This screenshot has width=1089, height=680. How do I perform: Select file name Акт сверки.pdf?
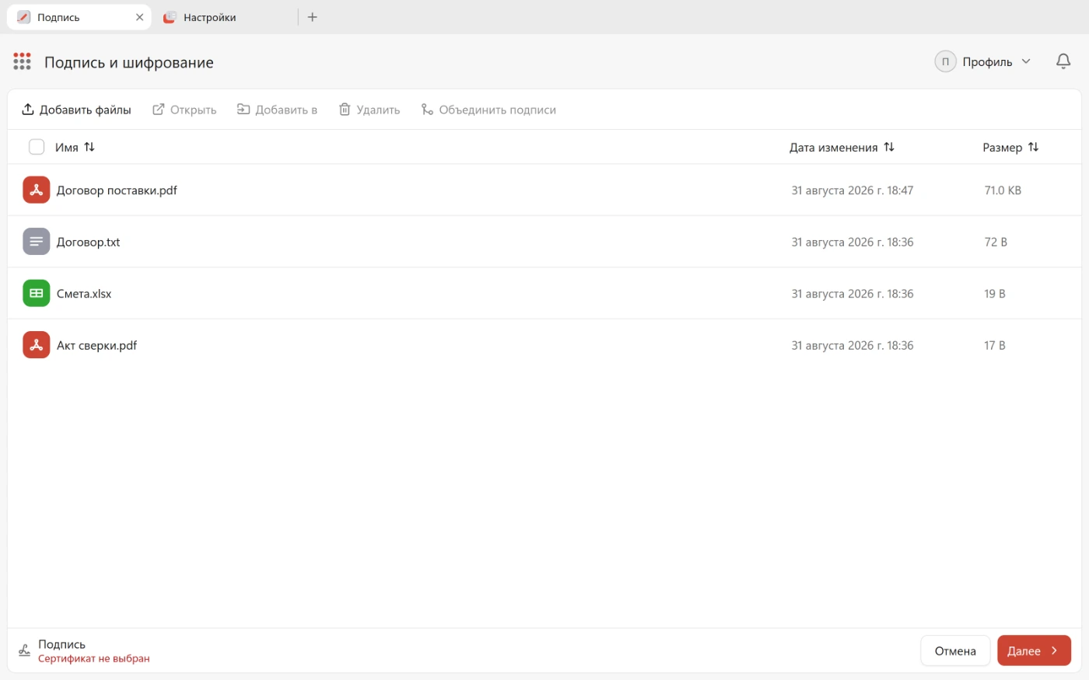coord(96,345)
